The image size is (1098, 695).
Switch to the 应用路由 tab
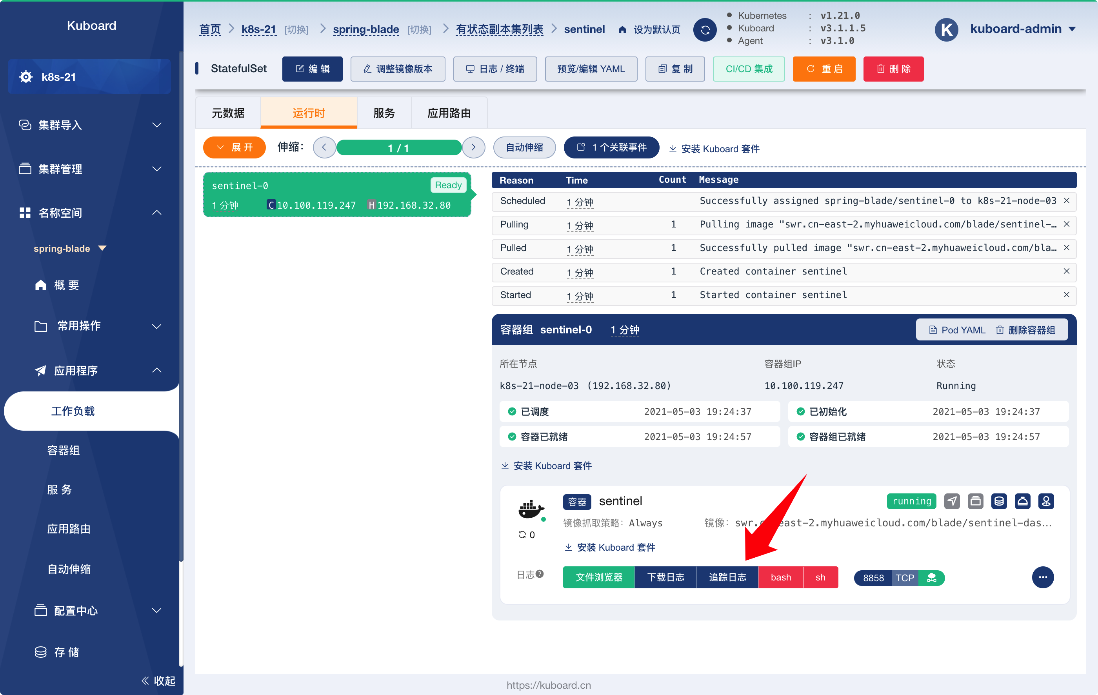(449, 113)
